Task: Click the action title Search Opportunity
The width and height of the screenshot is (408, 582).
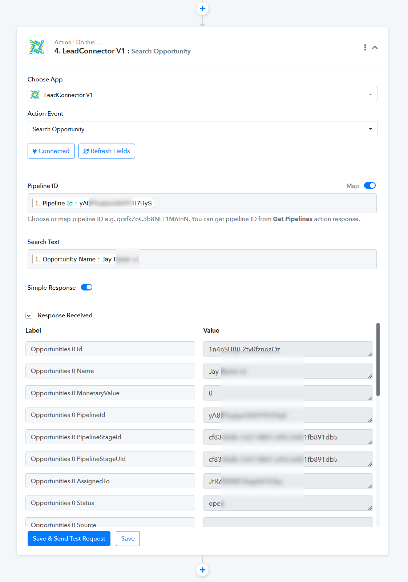Action: tap(161, 51)
